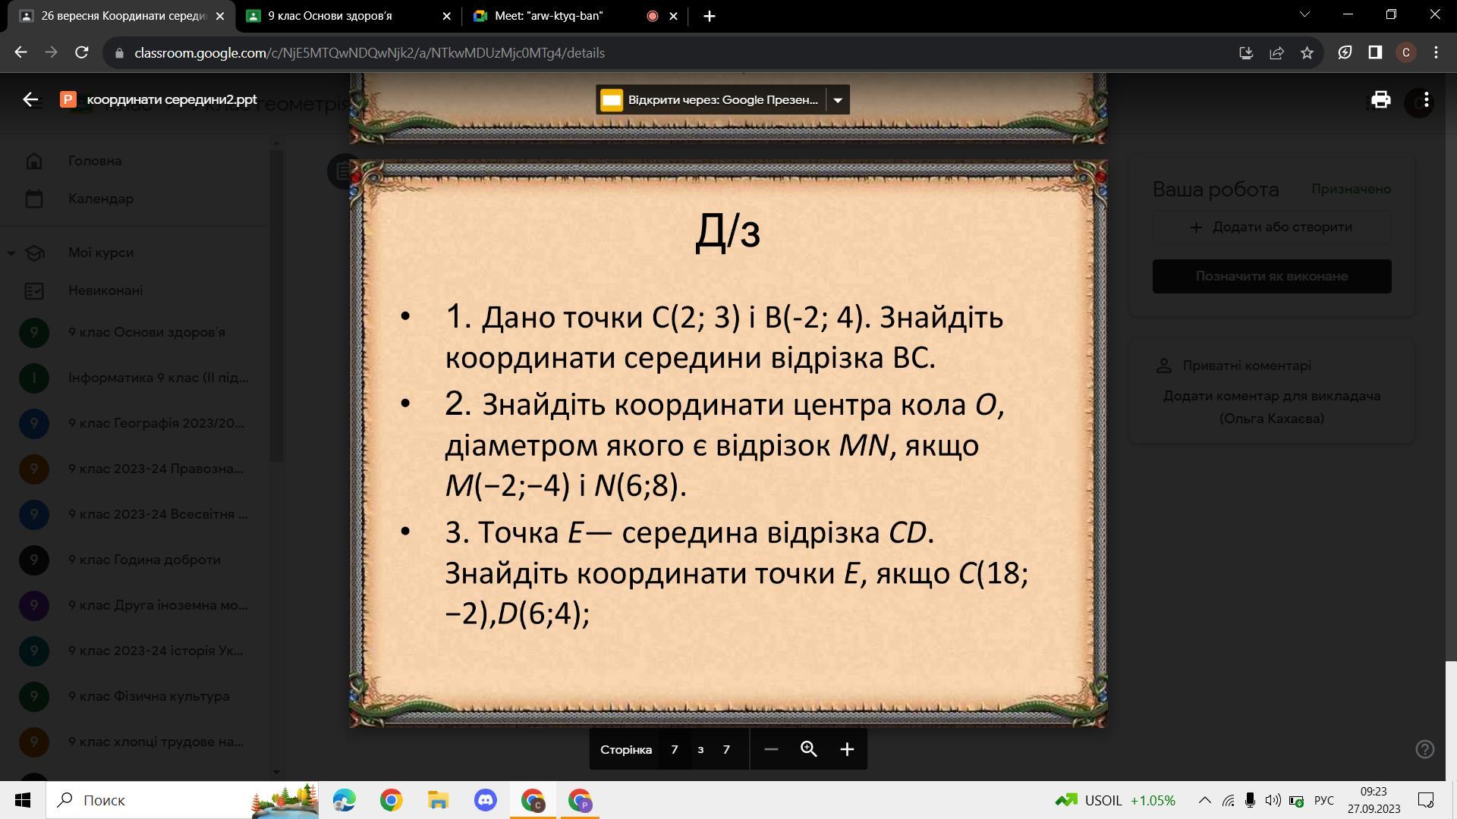Click 'Позначити як виконане' button

[1272, 276]
